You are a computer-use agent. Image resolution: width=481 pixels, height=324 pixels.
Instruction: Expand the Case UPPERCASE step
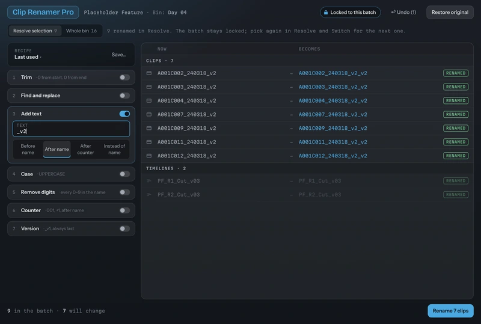point(71,174)
